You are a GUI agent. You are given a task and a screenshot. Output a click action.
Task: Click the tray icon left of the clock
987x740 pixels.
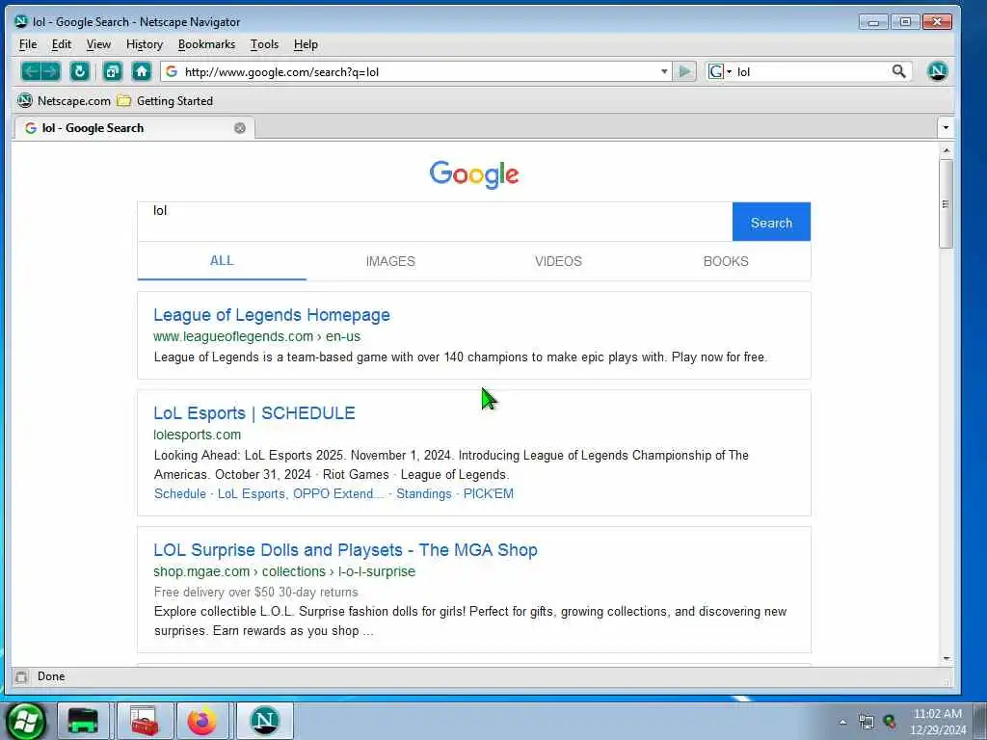[890, 722]
